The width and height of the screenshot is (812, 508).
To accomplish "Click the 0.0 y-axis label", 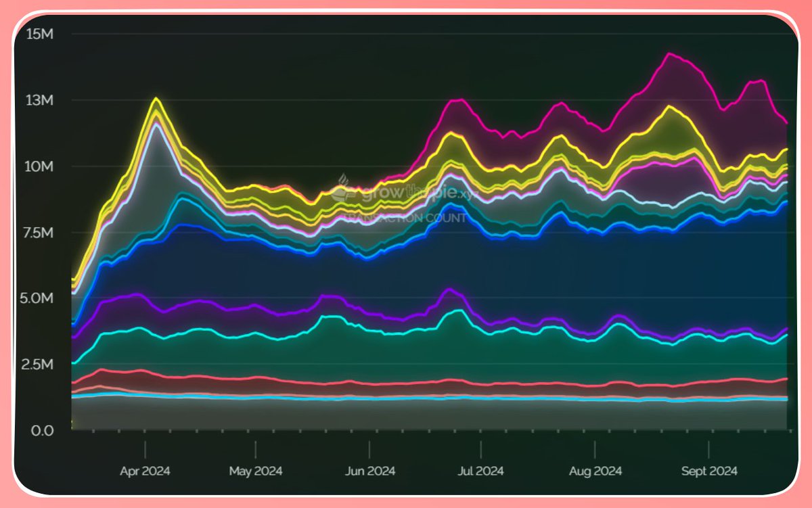I will tap(41, 430).
